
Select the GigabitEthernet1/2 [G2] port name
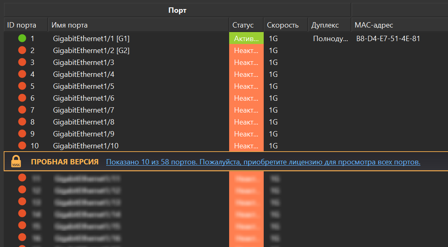click(91, 51)
